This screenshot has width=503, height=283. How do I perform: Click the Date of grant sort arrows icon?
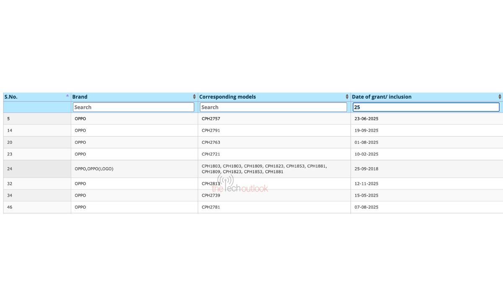[x=500, y=97]
